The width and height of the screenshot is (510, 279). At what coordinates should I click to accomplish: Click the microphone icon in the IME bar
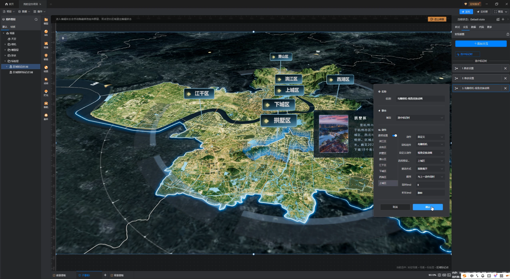[483, 276]
